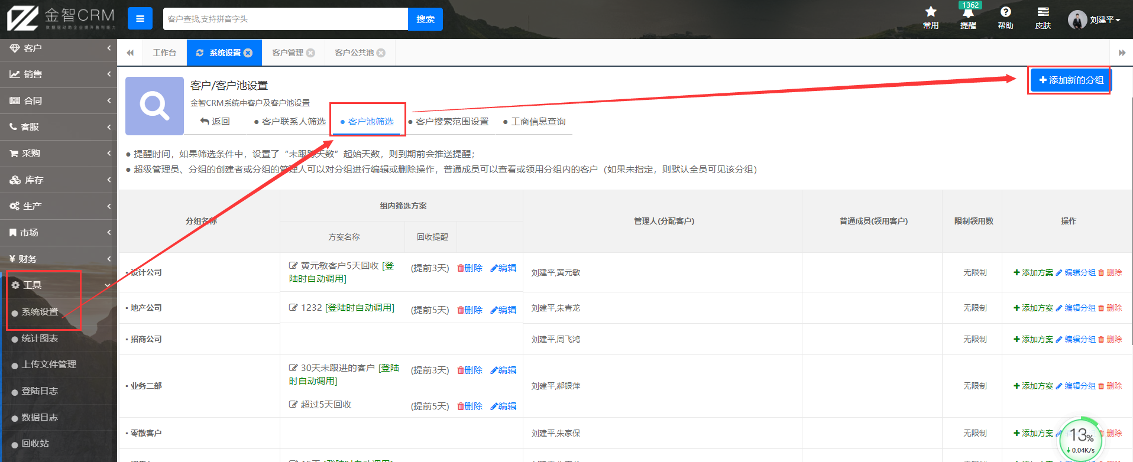
Task: Collapse the 工具 sidebar menu
Action: coord(59,285)
